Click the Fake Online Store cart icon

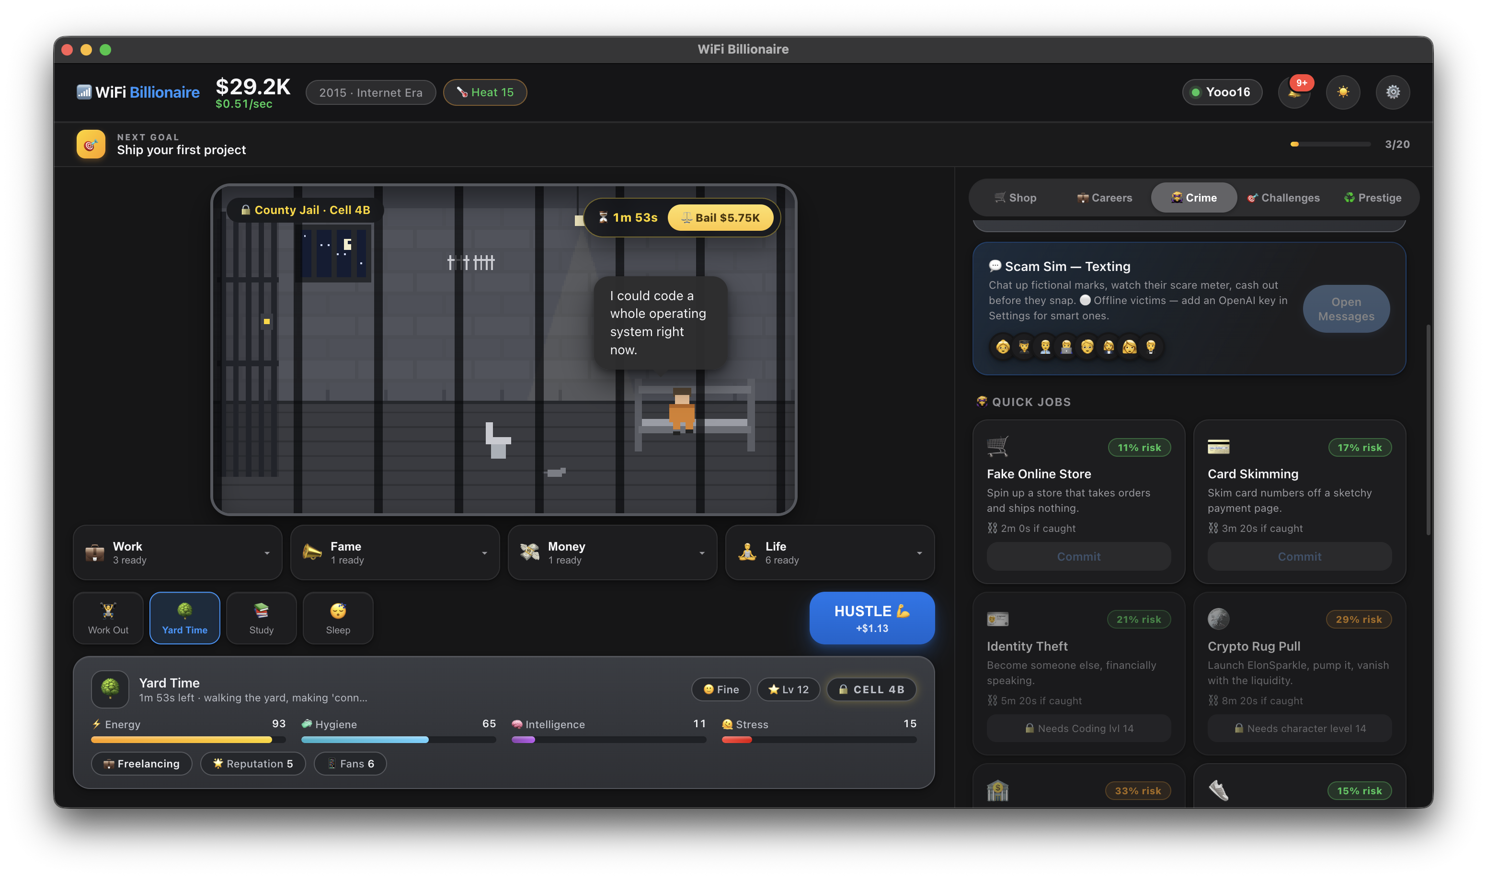[x=997, y=446]
